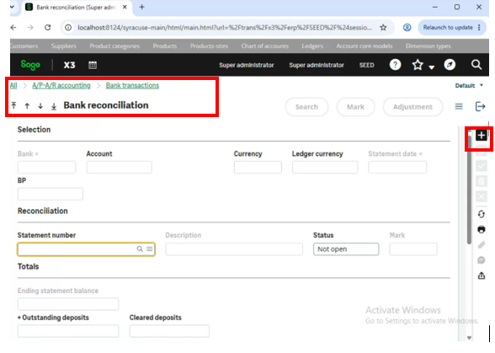495x353 pixels.
Task: Open a new browser tab
Action: 141,7
